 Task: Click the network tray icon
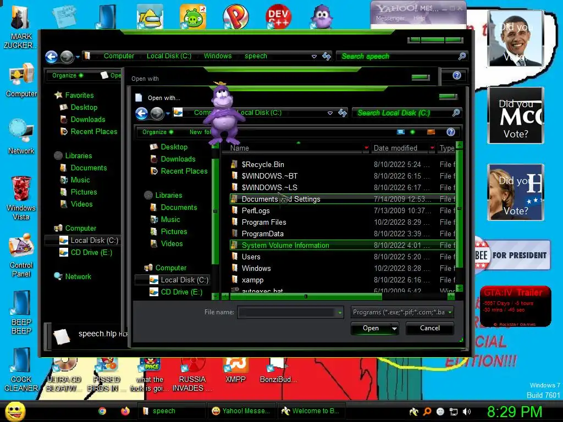pyautogui.click(x=454, y=412)
